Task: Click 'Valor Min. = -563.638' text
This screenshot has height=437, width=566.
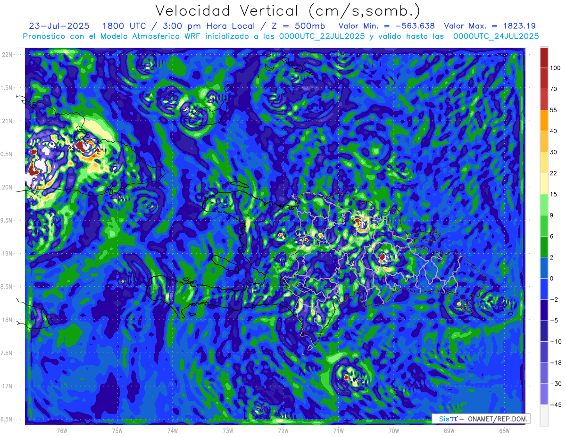Action: point(387,26)
